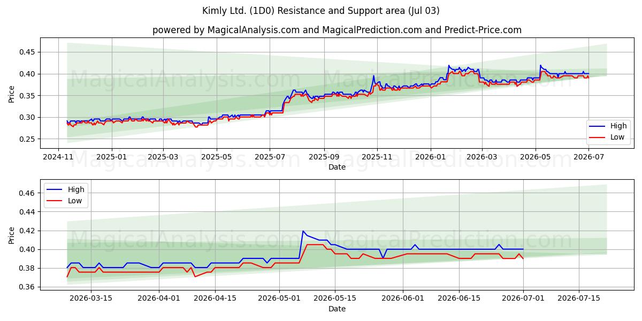The image size is (642, 321).
Task: Click the bottom chart y-axis value '0.42'
Action: coord(27,231)
